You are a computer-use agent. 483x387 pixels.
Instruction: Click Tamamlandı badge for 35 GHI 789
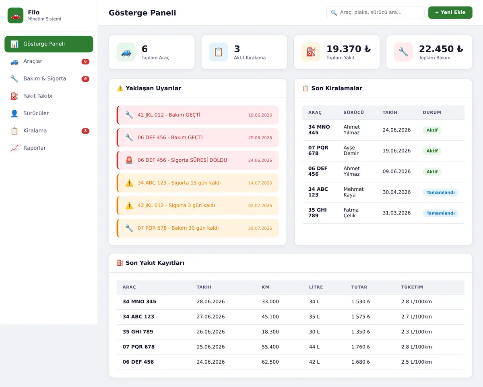440,213
